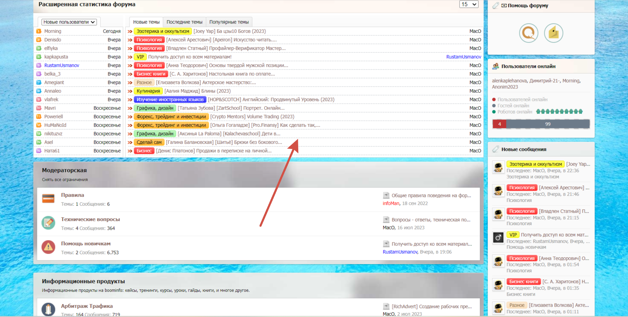Click the Помощь новичкам warning icon
The width and height of the screenshot is (628, 317).
tap(48, 247)
